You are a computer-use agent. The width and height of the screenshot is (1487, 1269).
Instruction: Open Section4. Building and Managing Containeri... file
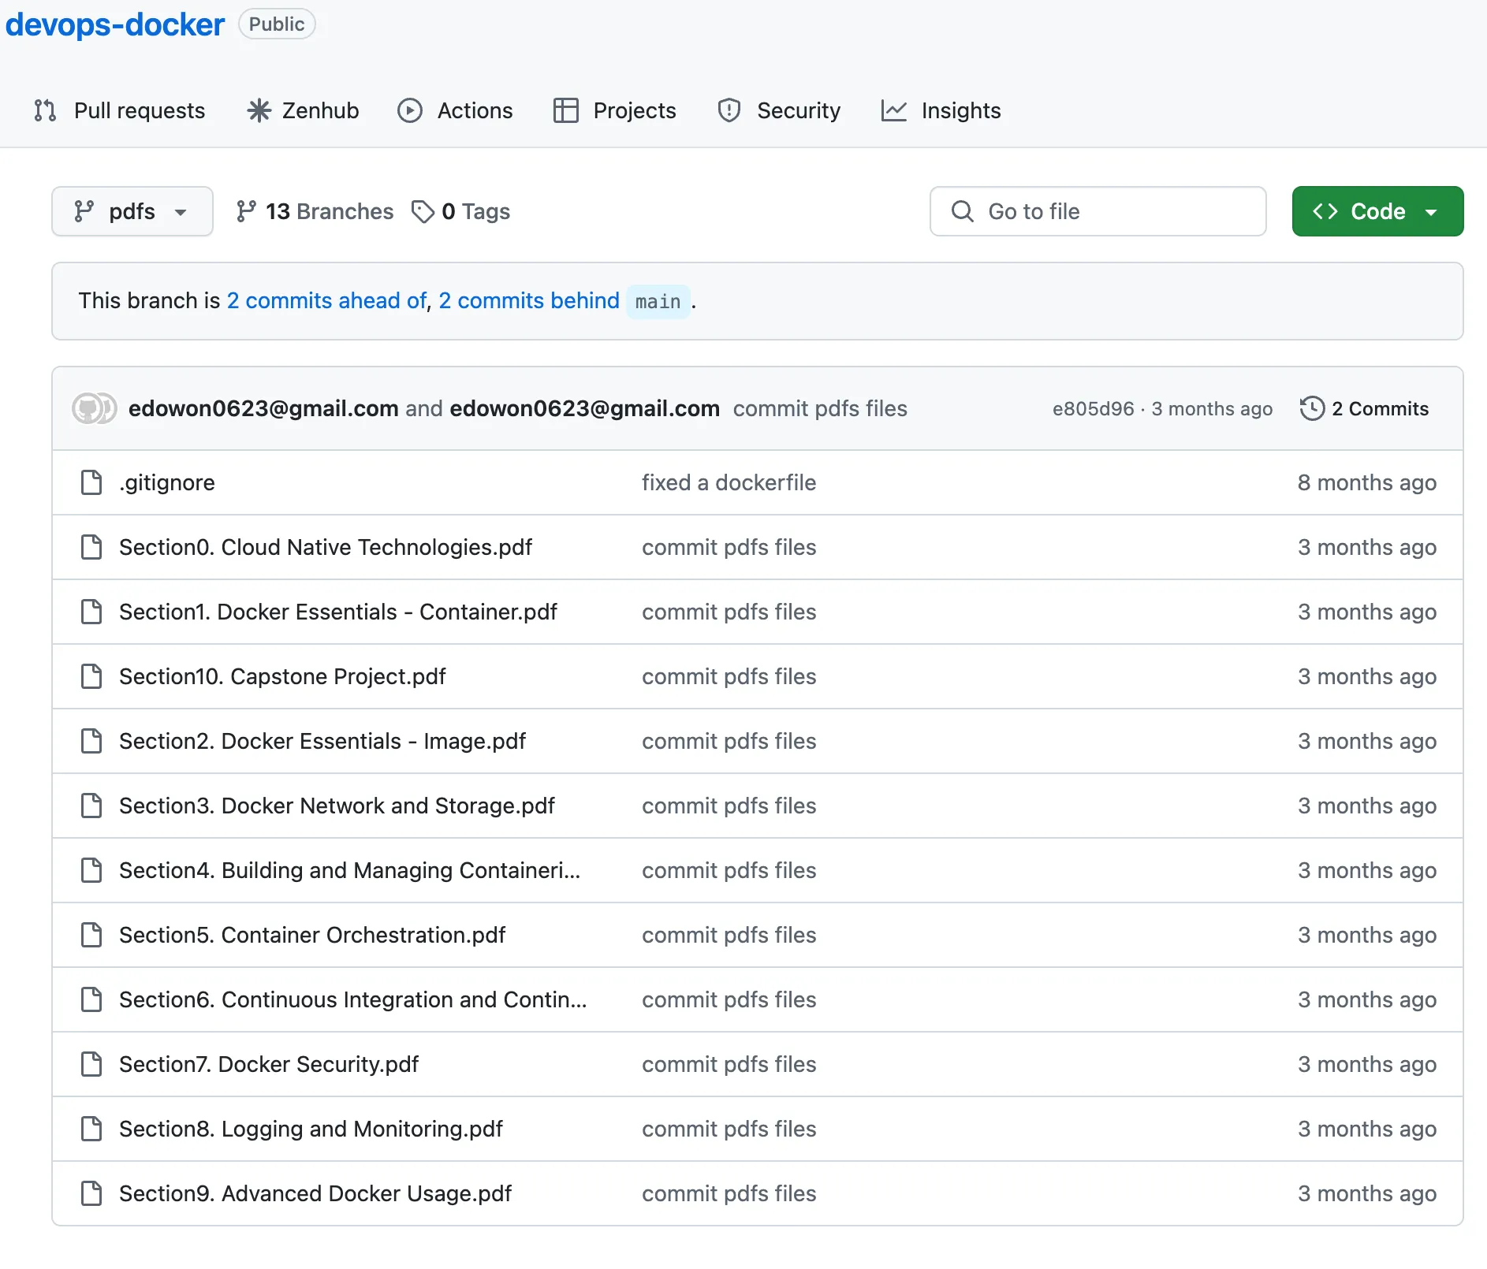[349, 870]
